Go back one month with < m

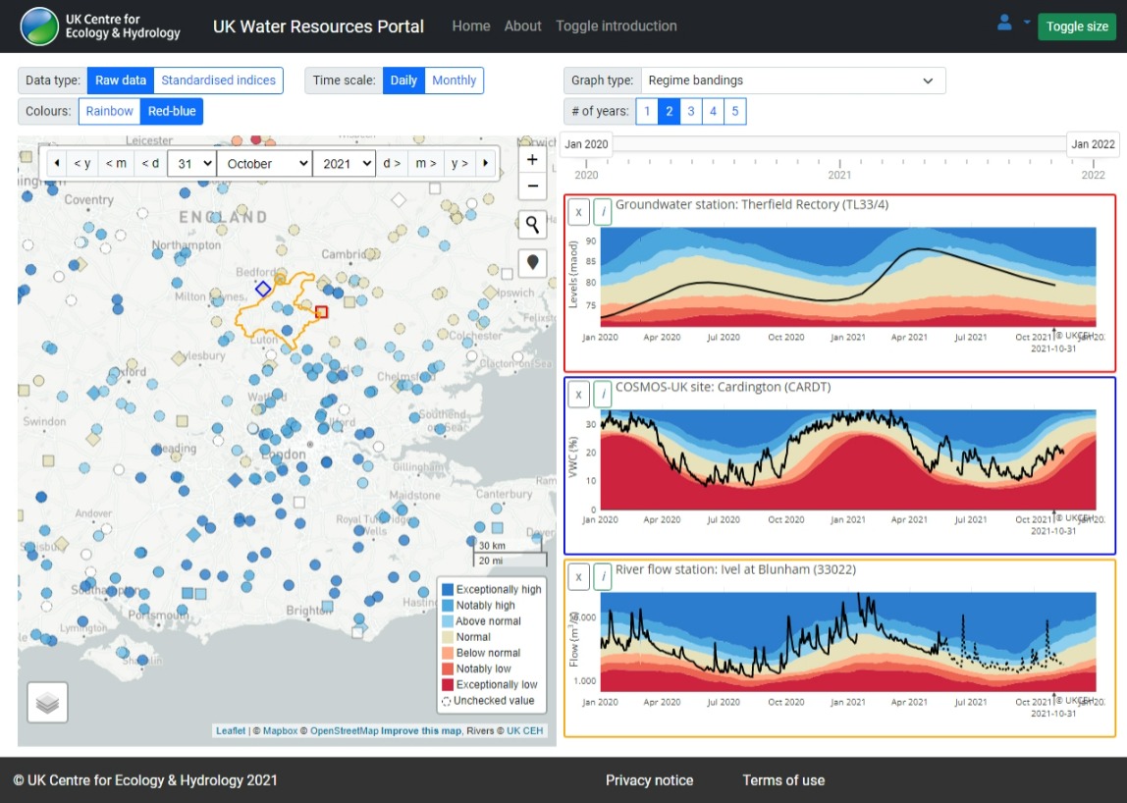116,163
